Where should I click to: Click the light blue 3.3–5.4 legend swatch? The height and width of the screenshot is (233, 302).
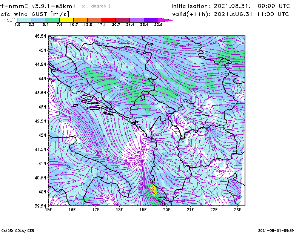click(x=38, y=20)
